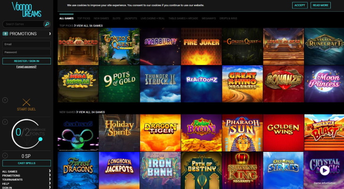The width and height of the screenshot is (344, 189).
Task: Open the Rakin' Bacon game
Action: tap(201, 133)
